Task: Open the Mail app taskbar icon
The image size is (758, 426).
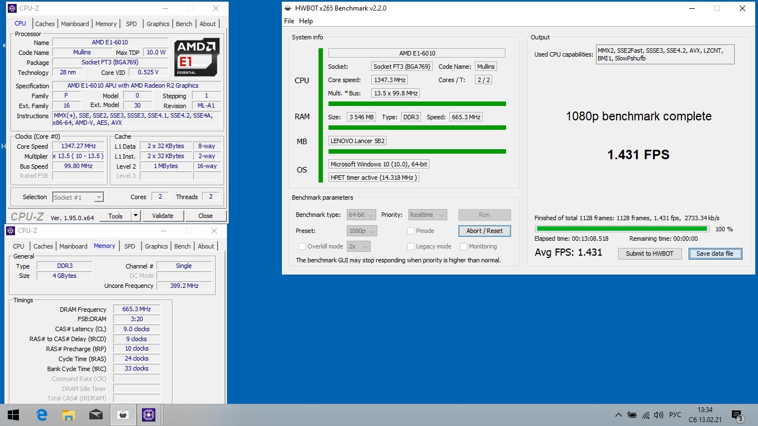Action: (x=95, y=414)
